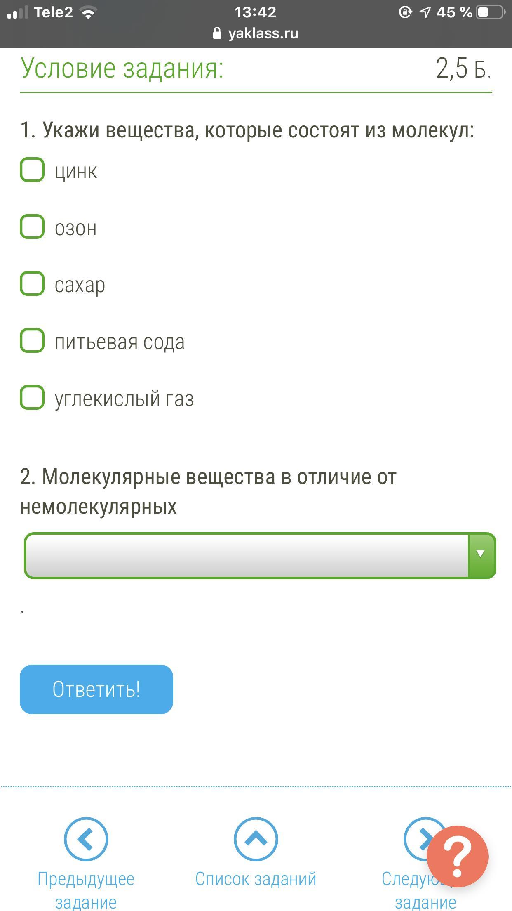Viewport: 512px width, 911px height.
Task: Open the Список заданий link
Action: pyautogui.click(x=256, y=879)
